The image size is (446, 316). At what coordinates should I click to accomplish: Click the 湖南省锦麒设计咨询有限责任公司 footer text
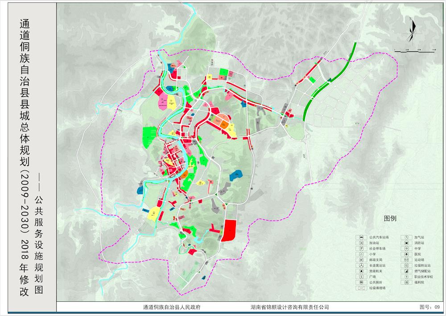click(x=290, y=308)
